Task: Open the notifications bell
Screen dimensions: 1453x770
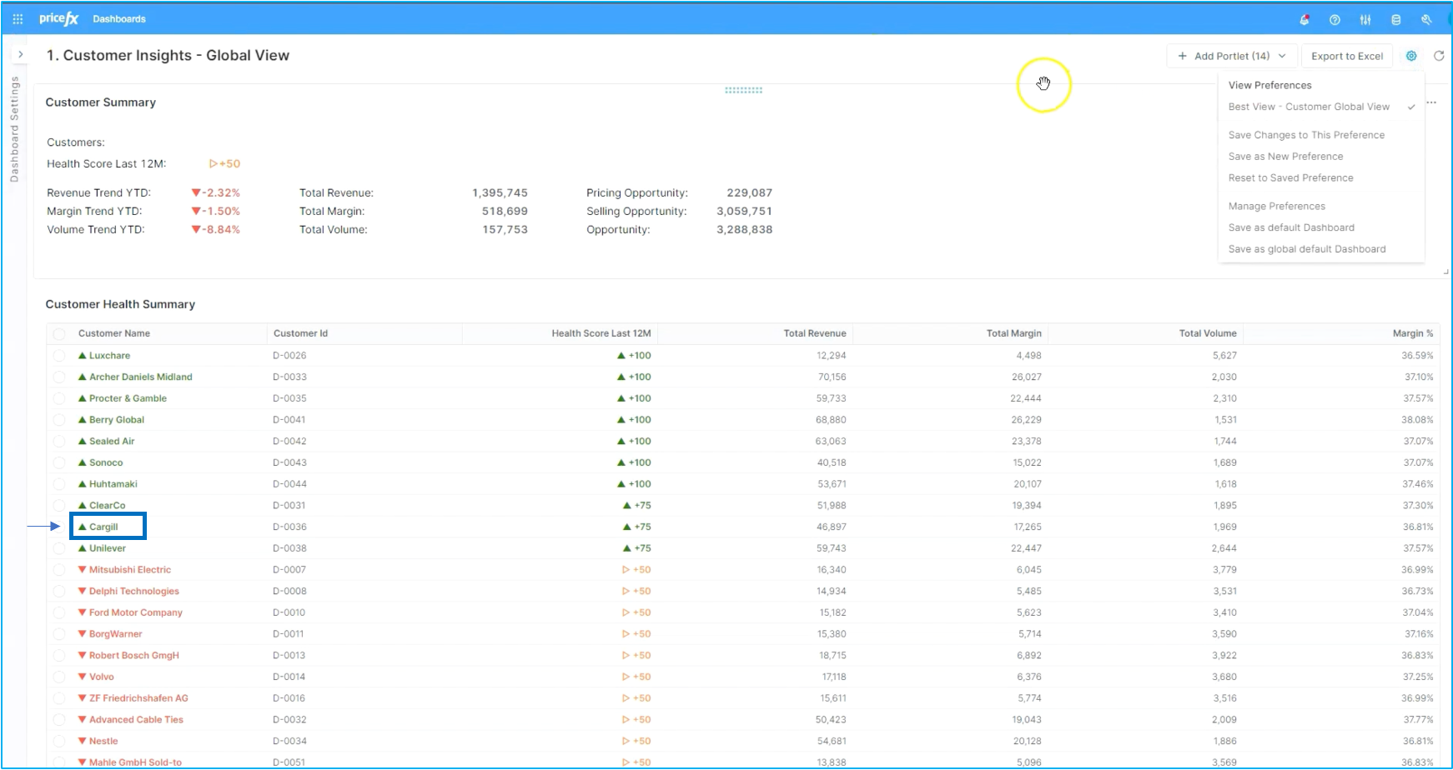Action: (x=1305, y=19)
